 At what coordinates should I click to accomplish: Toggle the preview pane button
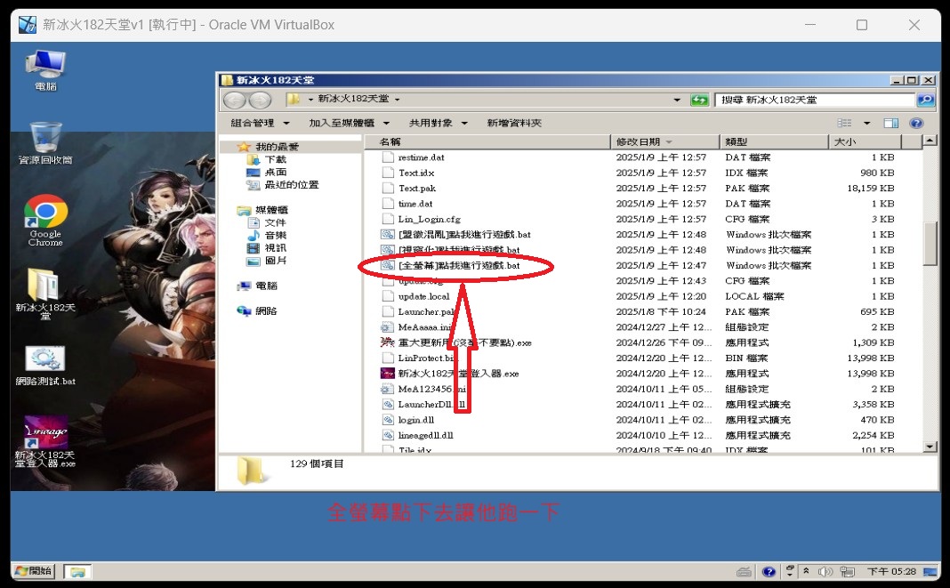click(890, 123)
